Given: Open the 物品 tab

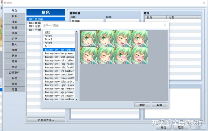Looking at the screenshot, I should [x=14, y=27].
